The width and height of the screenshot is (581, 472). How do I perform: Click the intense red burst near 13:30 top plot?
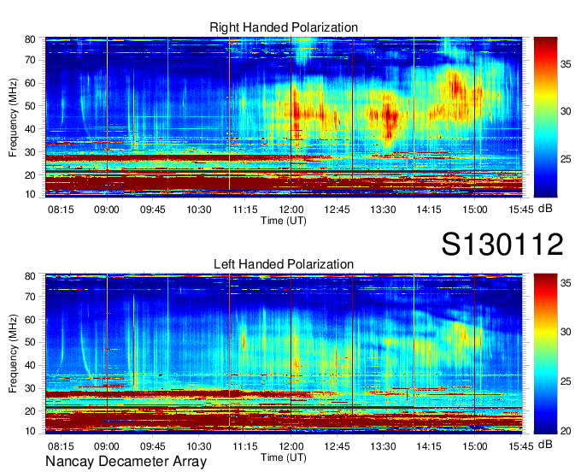click(x=388, y=121)
